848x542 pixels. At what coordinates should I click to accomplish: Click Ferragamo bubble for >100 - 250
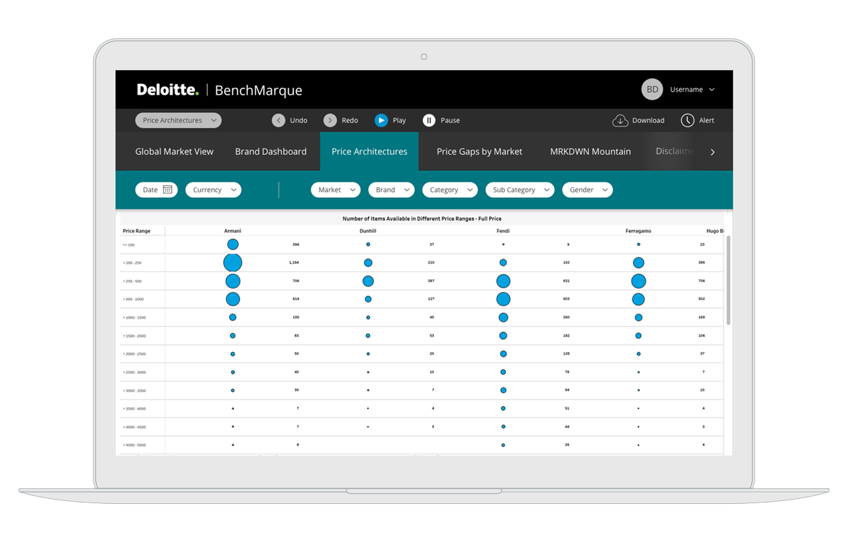click(638, 263)
